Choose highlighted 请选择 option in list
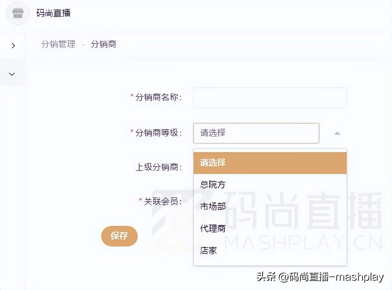The image size is (392, 290). 270,163
